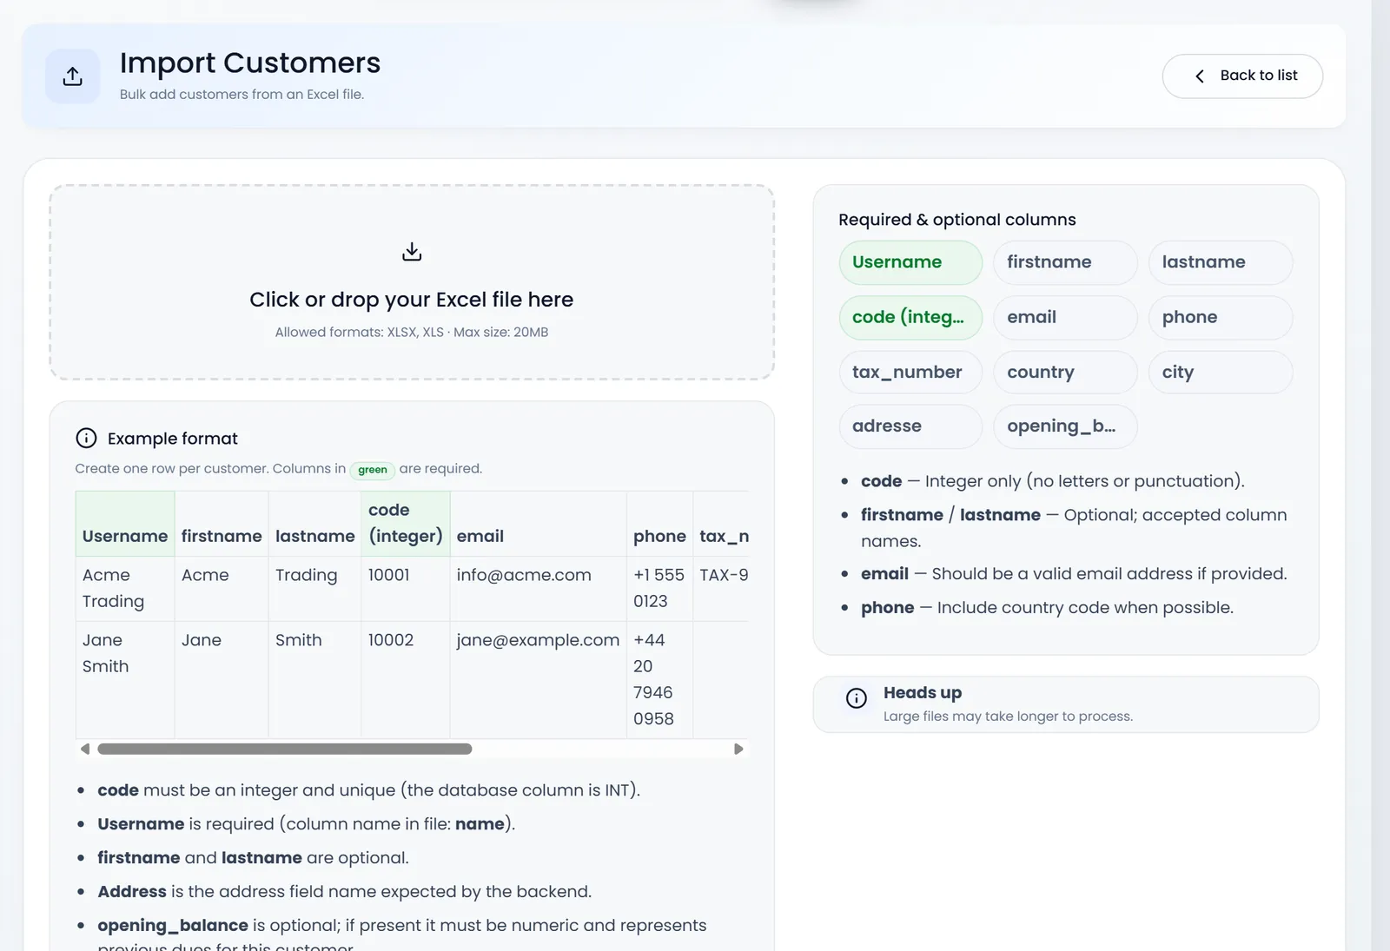1390x951 pixels.
Task: Click the Excel file drop zone text
Action: click(x=412, y=300)
